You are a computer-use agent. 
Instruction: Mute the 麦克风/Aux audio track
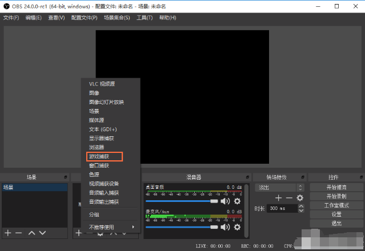click(225, 227)
